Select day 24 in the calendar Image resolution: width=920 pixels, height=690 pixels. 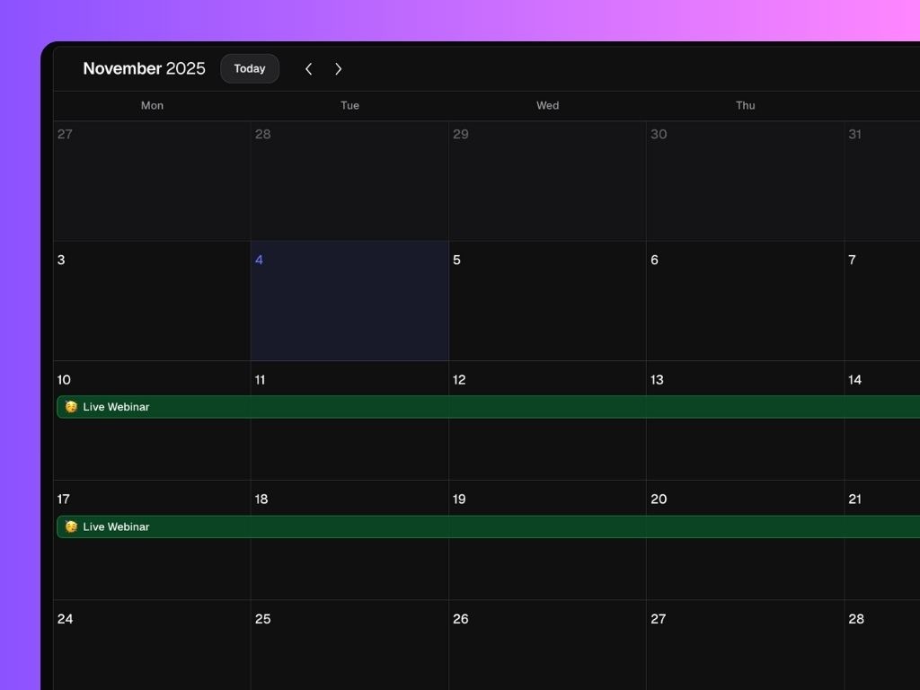tap(152, 645)
